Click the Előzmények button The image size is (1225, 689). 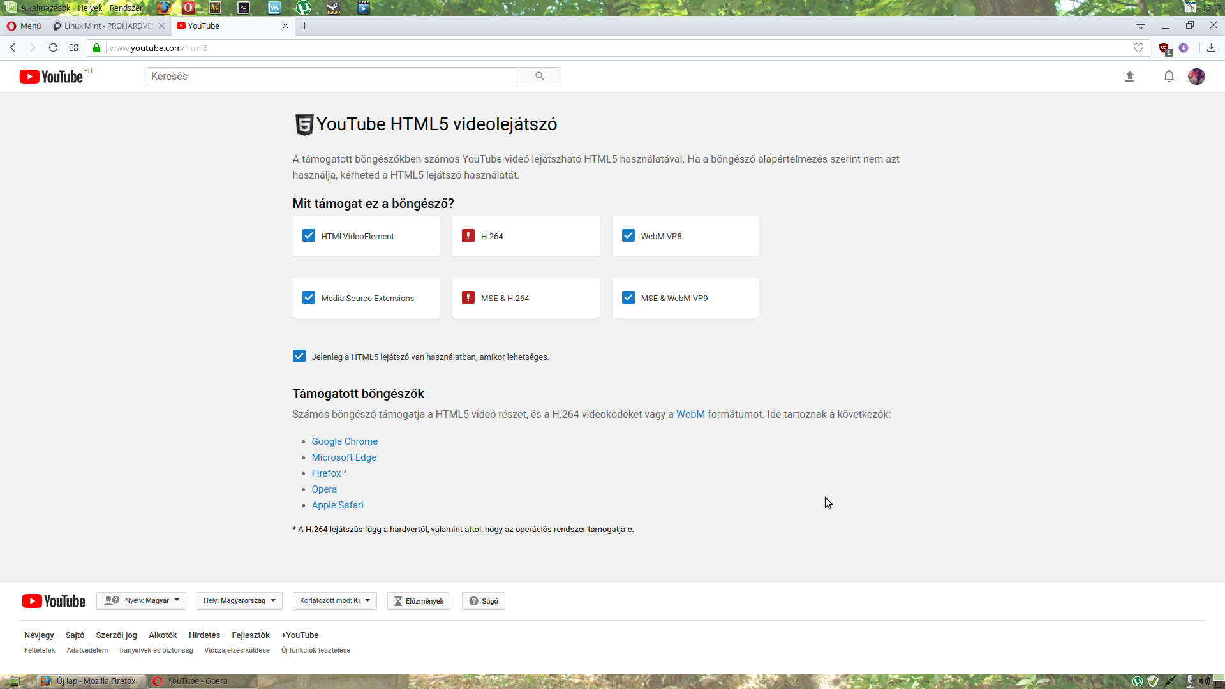pyautogui.click(x=419, y=601)
